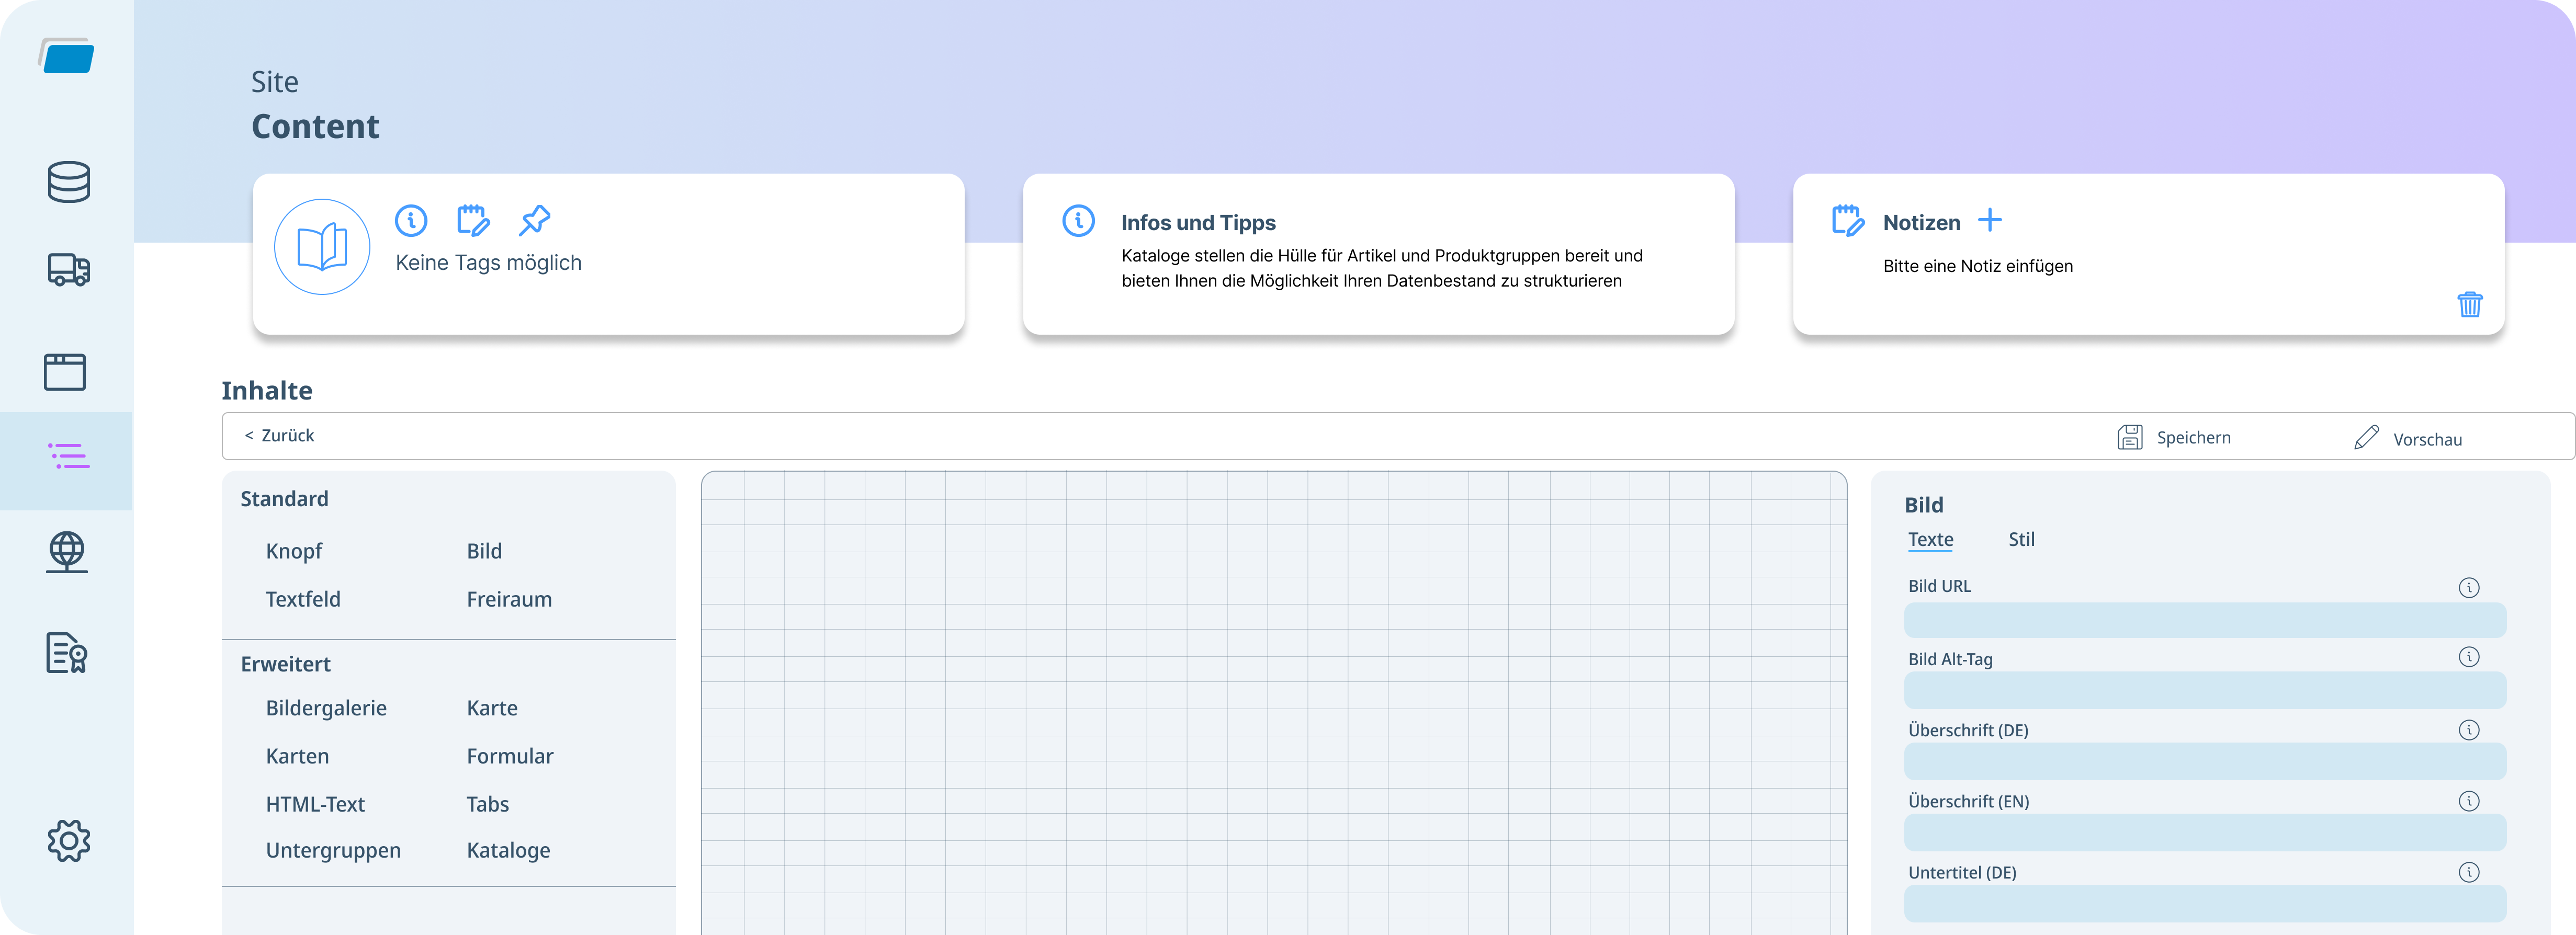Click the Bild Alt-Tag input field

point(2204,690)
